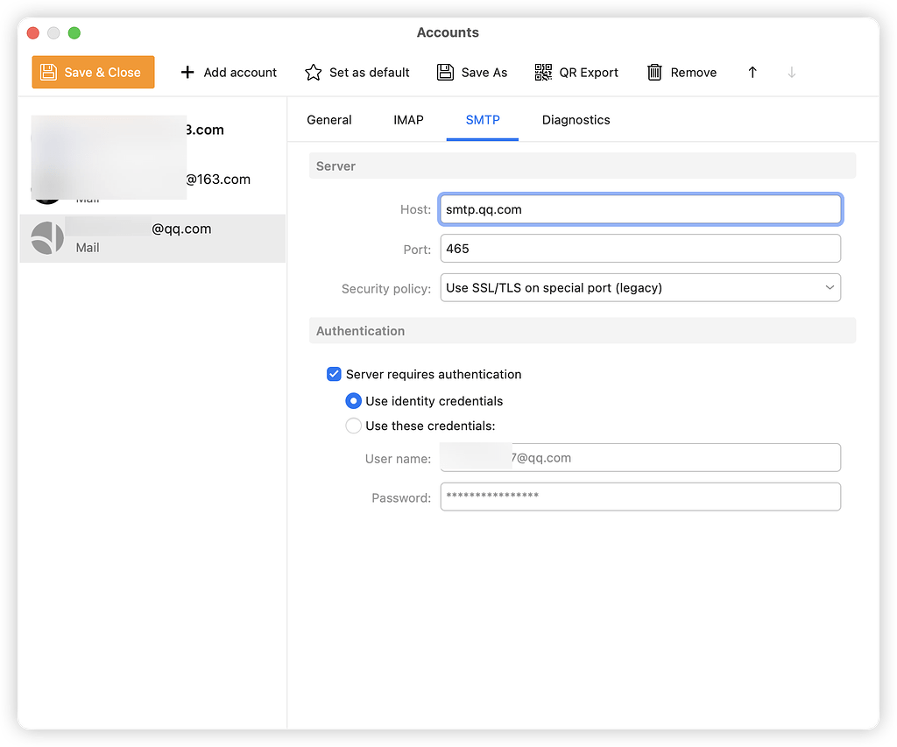Click the Password field
The image size is (897, 747).
pos(639,497)
